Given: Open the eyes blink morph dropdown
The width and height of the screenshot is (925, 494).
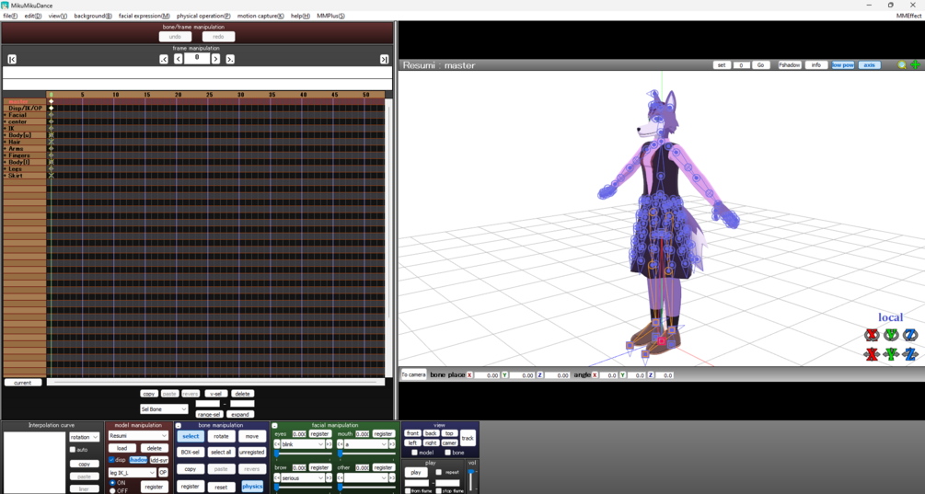Looking at the screenshot, I should click(303, 444).
